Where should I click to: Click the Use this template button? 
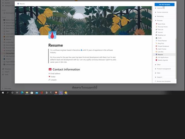click(164, 5)
